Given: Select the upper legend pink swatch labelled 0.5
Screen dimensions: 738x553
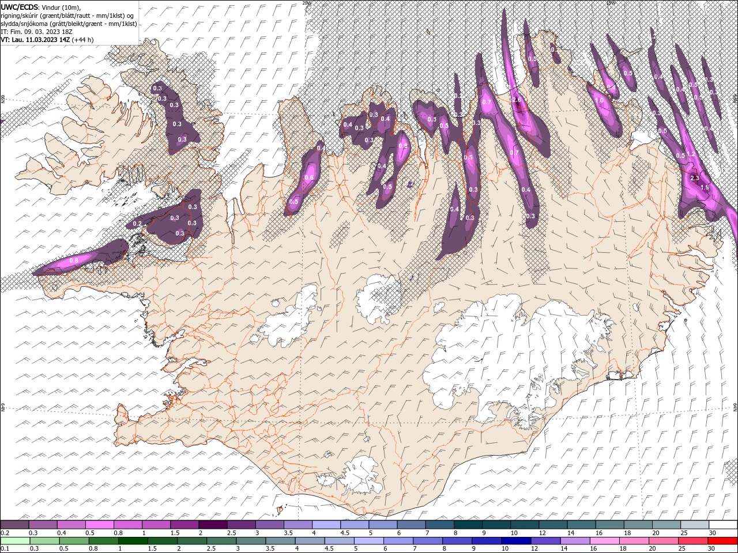Looking at the screenshot, I should (x=99, y=525).
